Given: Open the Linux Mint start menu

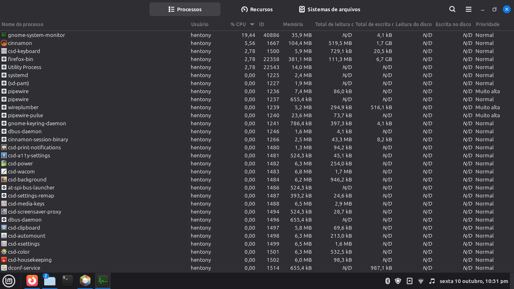Looking at the screenshot, I should tap(9, 281).
